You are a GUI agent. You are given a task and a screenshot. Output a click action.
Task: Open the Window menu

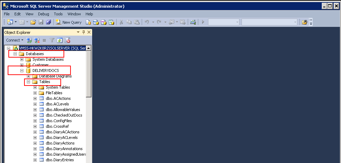74,14
